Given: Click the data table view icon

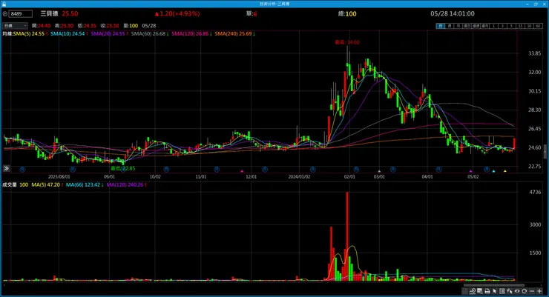Looking at the screenshot, I should 480,291.
